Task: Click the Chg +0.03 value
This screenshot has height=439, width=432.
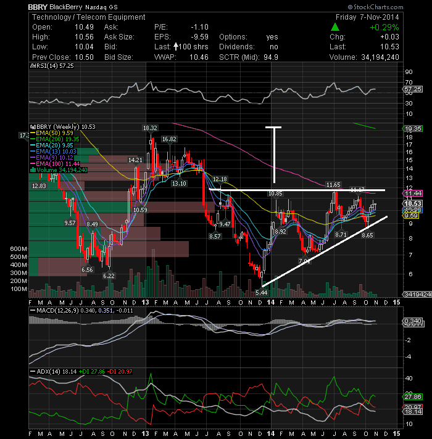Action: click(389, 36)
